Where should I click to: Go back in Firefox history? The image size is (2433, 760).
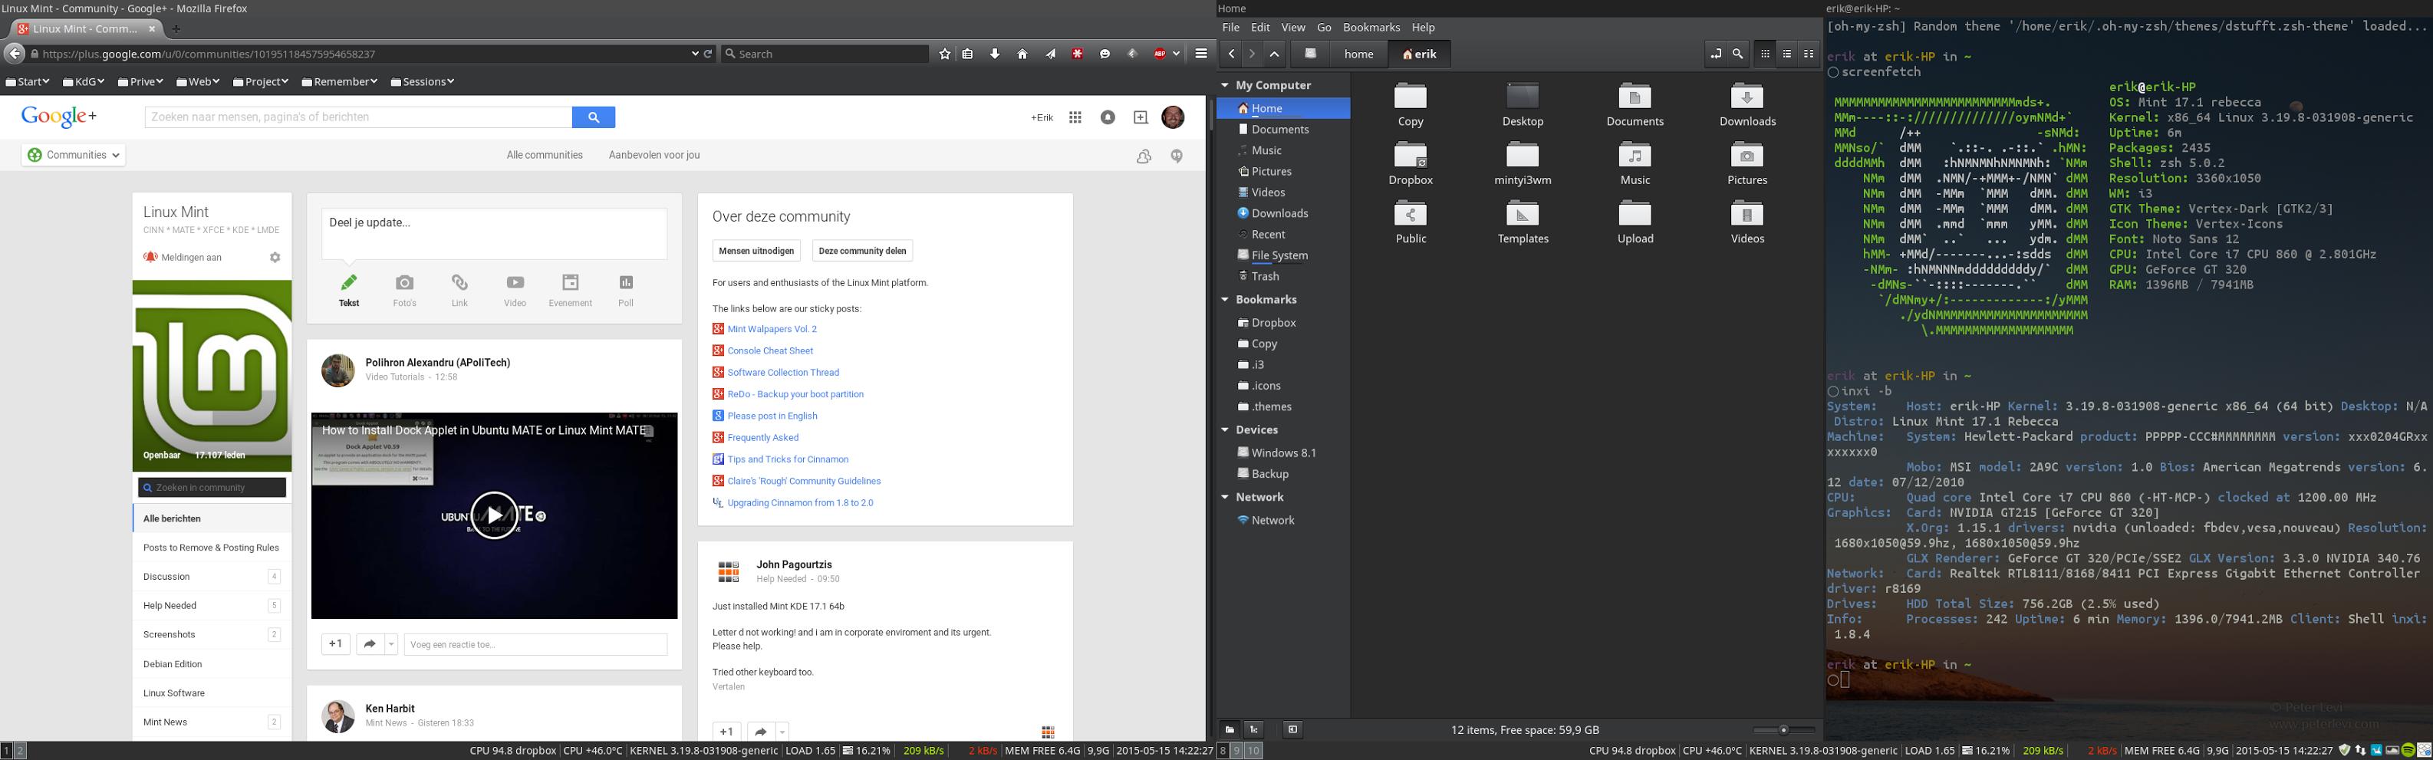tap(14, 54)
